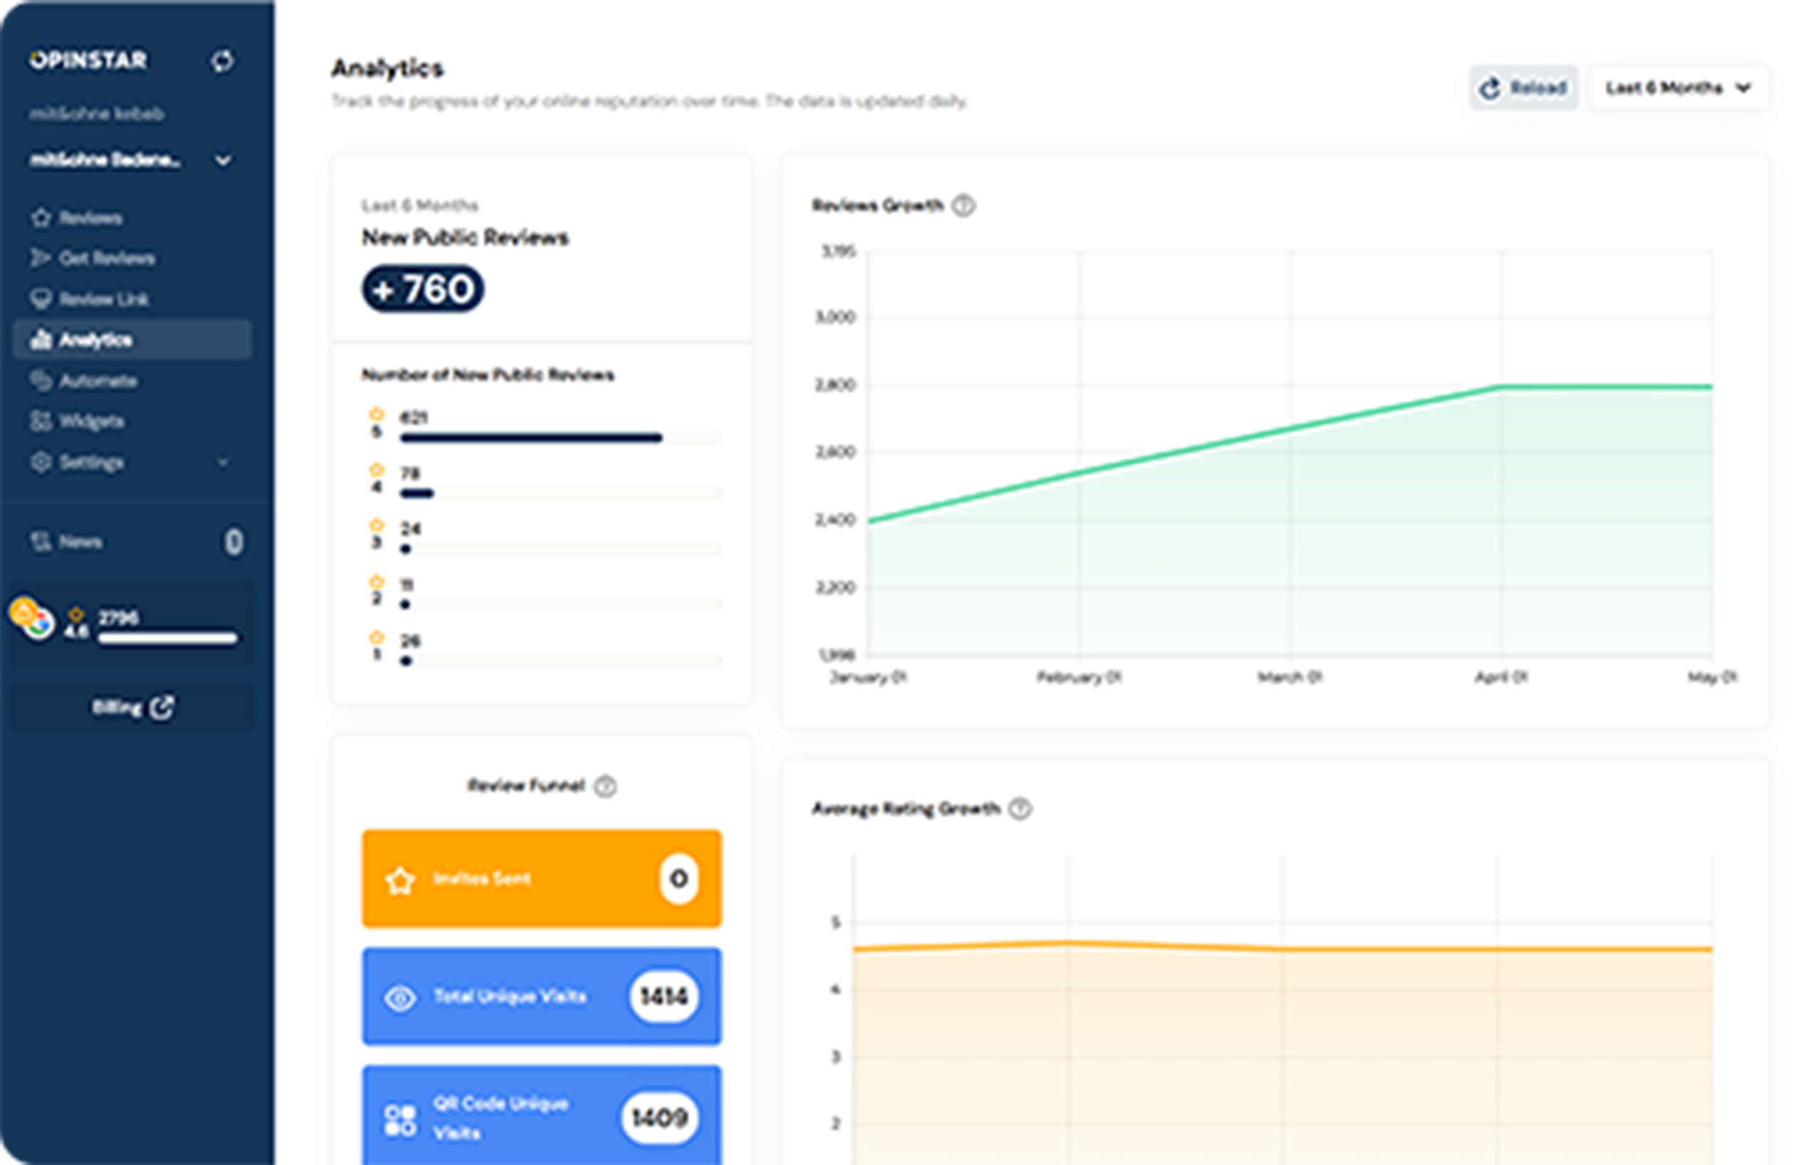Click the Review Link icon
Image resolution: width=1817 pixels, height=1165 pixels.
pyautogui.click(x=41, y=299)
